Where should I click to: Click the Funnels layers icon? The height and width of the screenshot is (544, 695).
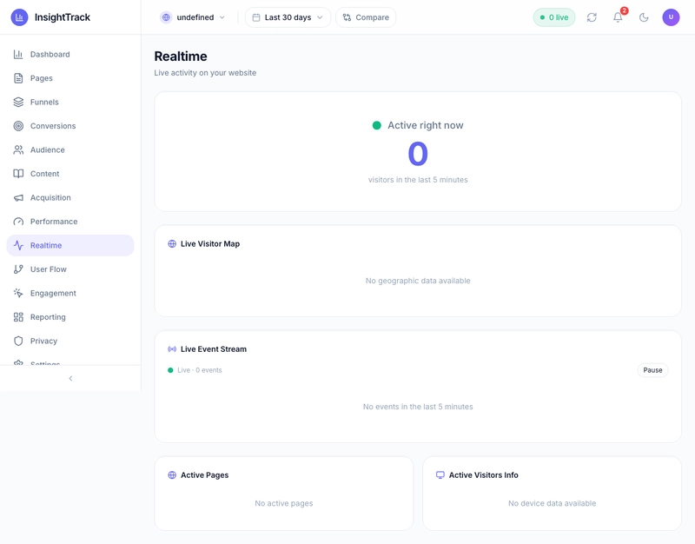(18, 103)
